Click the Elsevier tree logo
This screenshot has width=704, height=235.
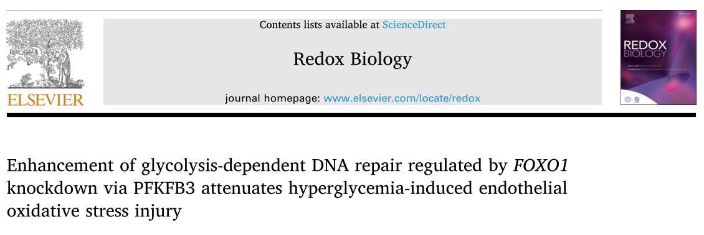point(45,53)
